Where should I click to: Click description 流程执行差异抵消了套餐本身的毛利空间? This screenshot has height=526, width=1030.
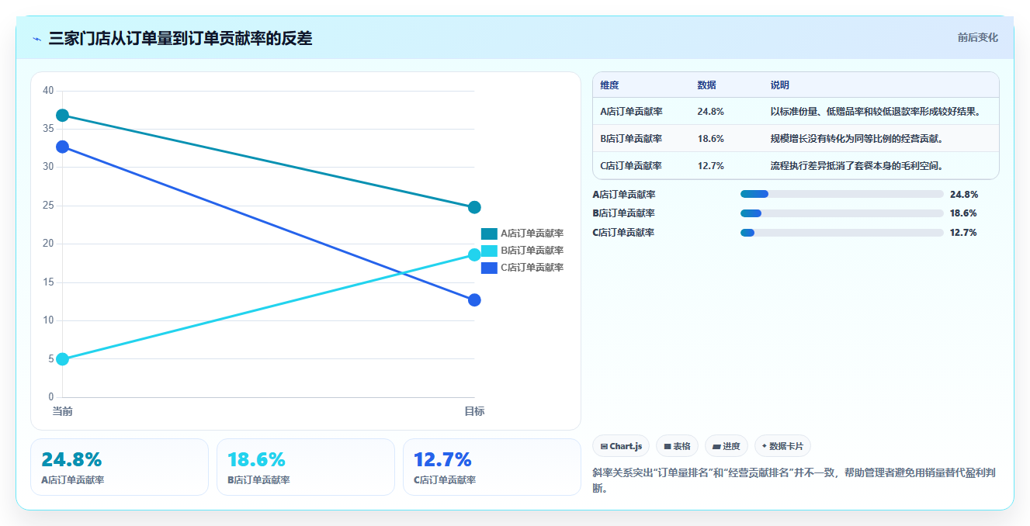[856, 165]
